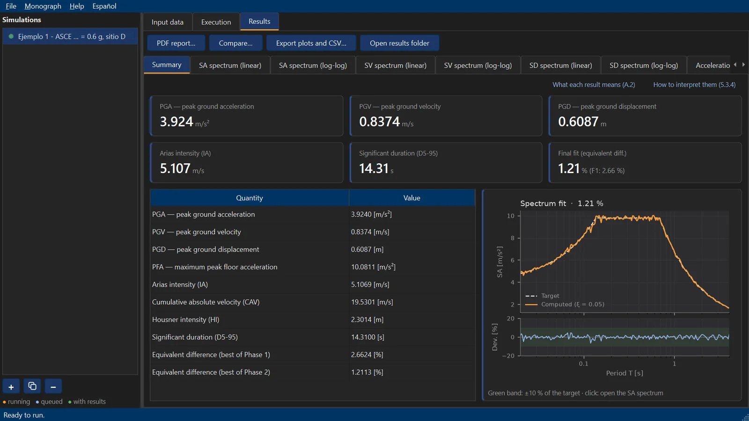The image size is (749, 421).
Task: Add a new simulation with plus button
Action: (11, 387)
